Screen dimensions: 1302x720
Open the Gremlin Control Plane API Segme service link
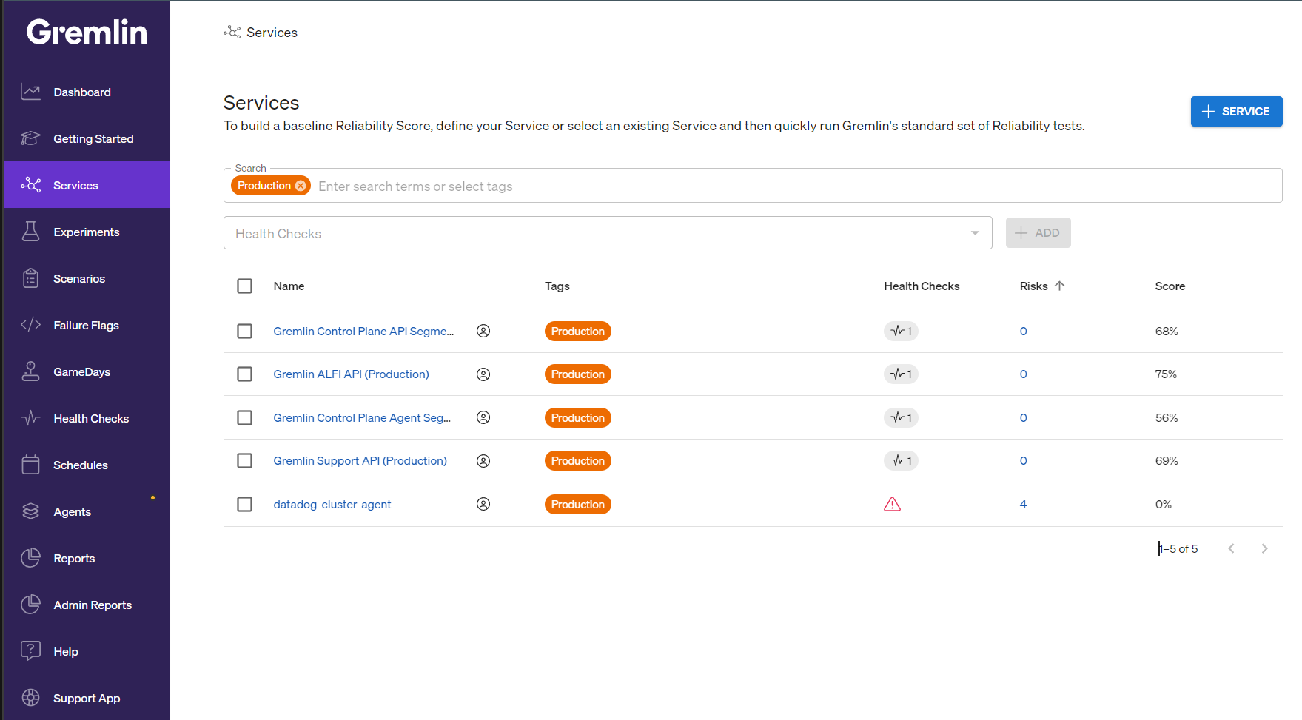coord(363,331)
